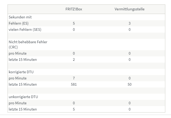
Task: Click pro Minute label under CRC section
Action: click(18, 53)
